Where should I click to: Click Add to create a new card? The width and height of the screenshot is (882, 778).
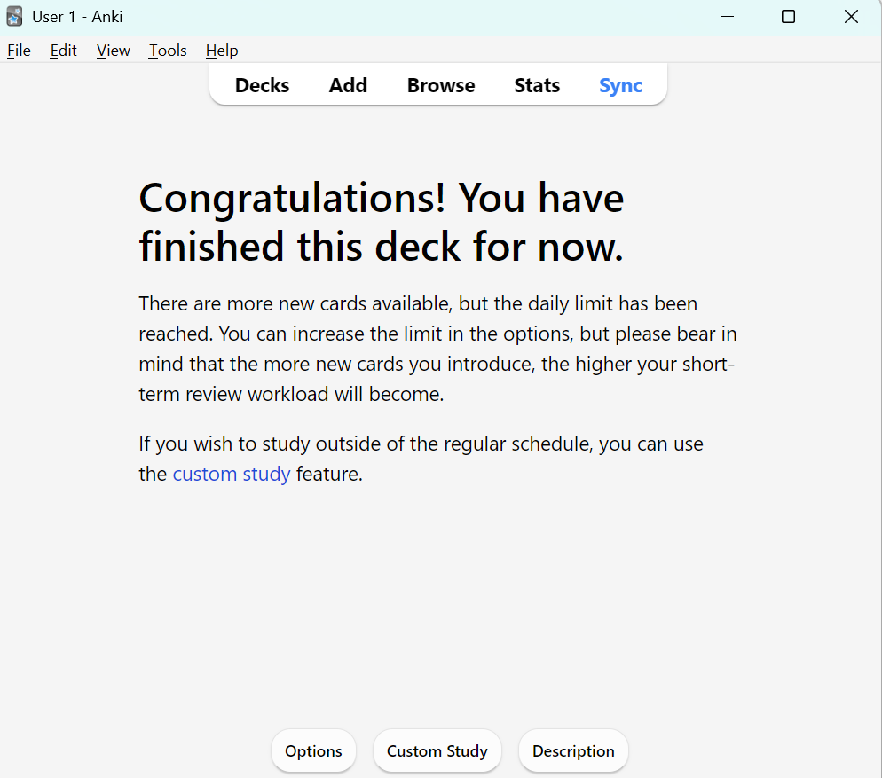point(348,85)
